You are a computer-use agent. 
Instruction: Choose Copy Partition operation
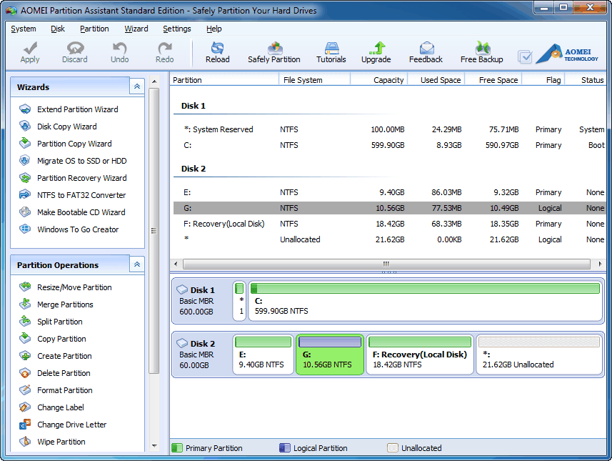[x=53, y=339]
